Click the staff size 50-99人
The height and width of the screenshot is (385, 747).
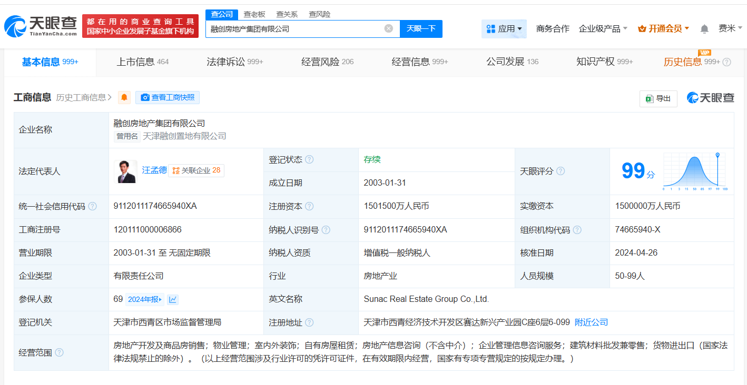click(x=630, y=276)
